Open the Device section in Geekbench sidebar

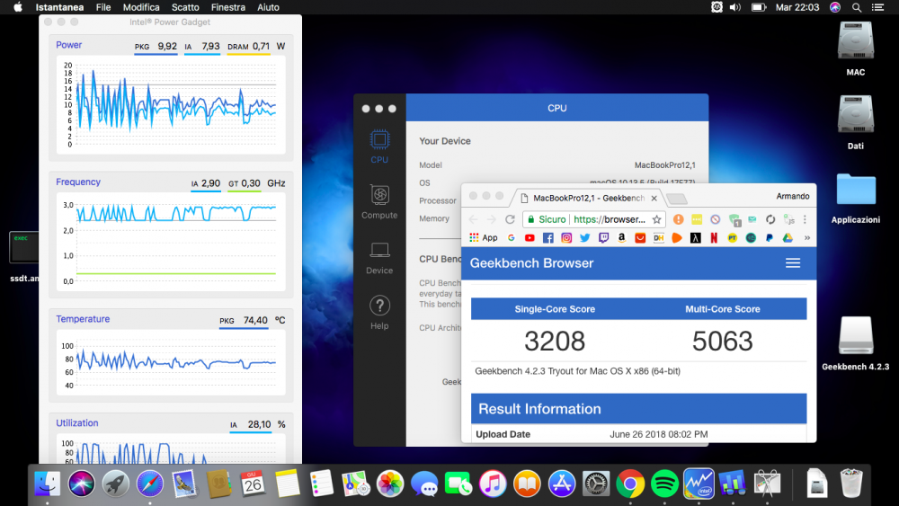379,257
